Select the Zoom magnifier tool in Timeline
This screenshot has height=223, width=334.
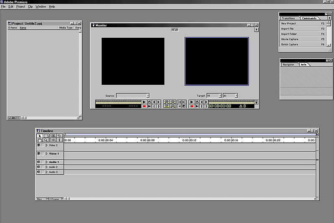coord(46,140)
